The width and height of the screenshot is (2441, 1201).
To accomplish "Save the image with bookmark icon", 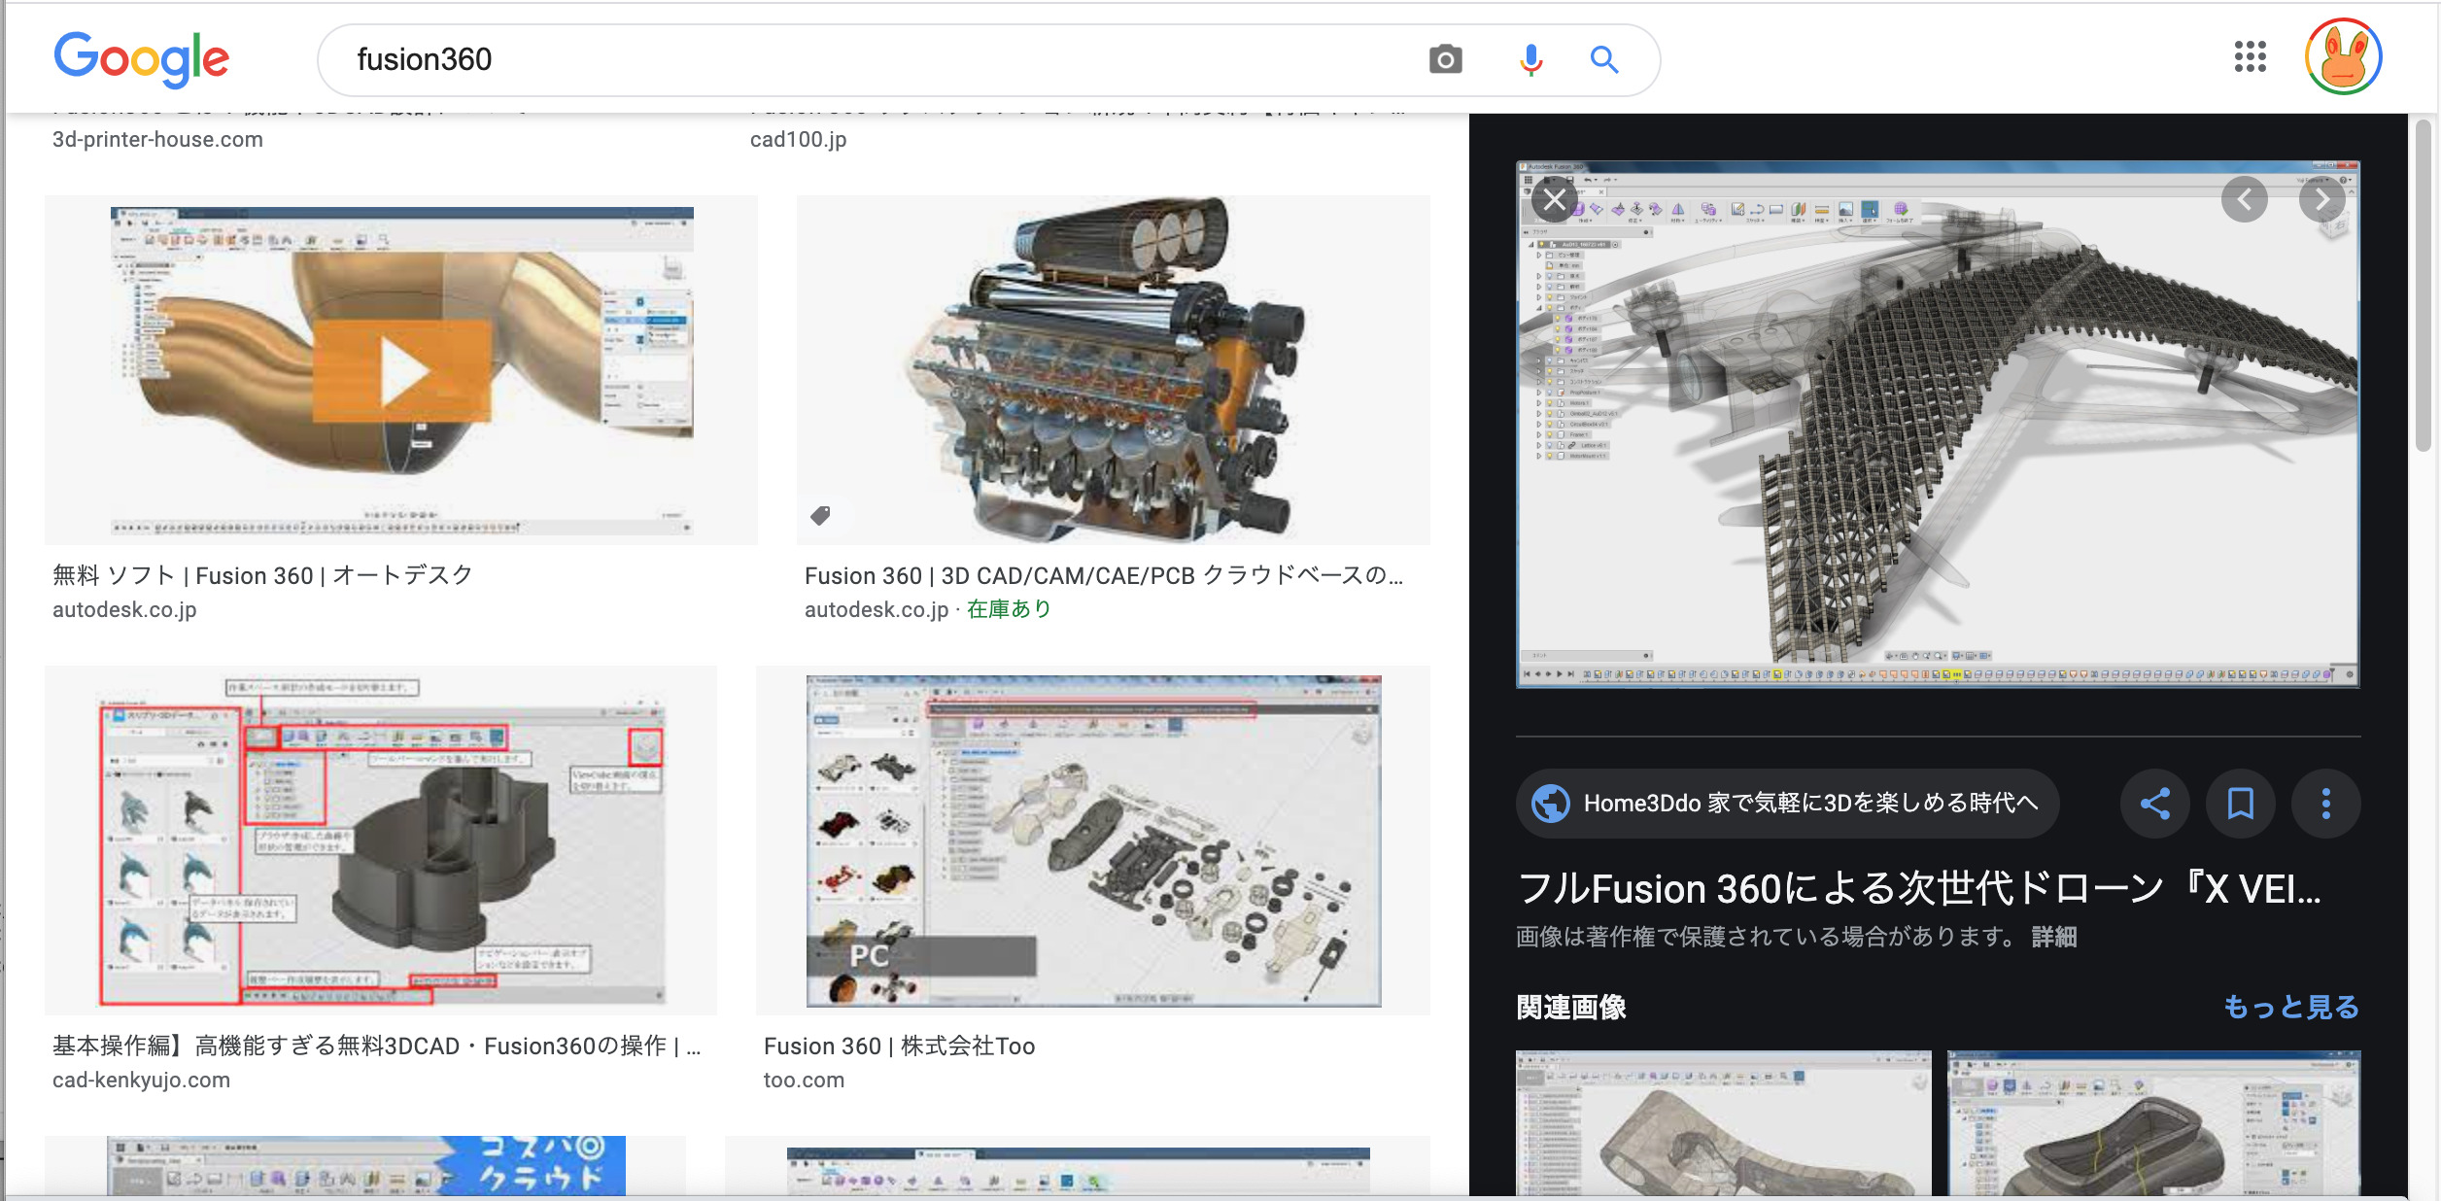I will tap(2240, 804).
